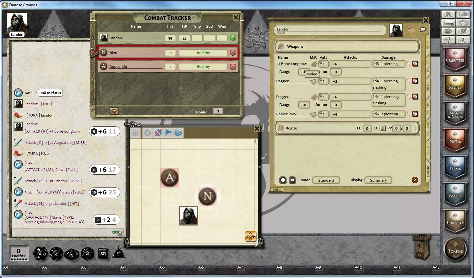Add a new action with the plus button

point(283,180)
